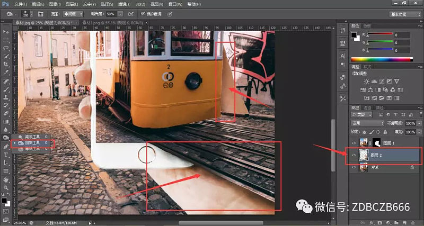
Task: Click the 曝光度 value field showing 50%
Action: pos(111,14)
